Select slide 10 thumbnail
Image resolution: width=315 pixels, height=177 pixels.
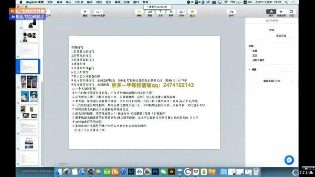(29, 51)
